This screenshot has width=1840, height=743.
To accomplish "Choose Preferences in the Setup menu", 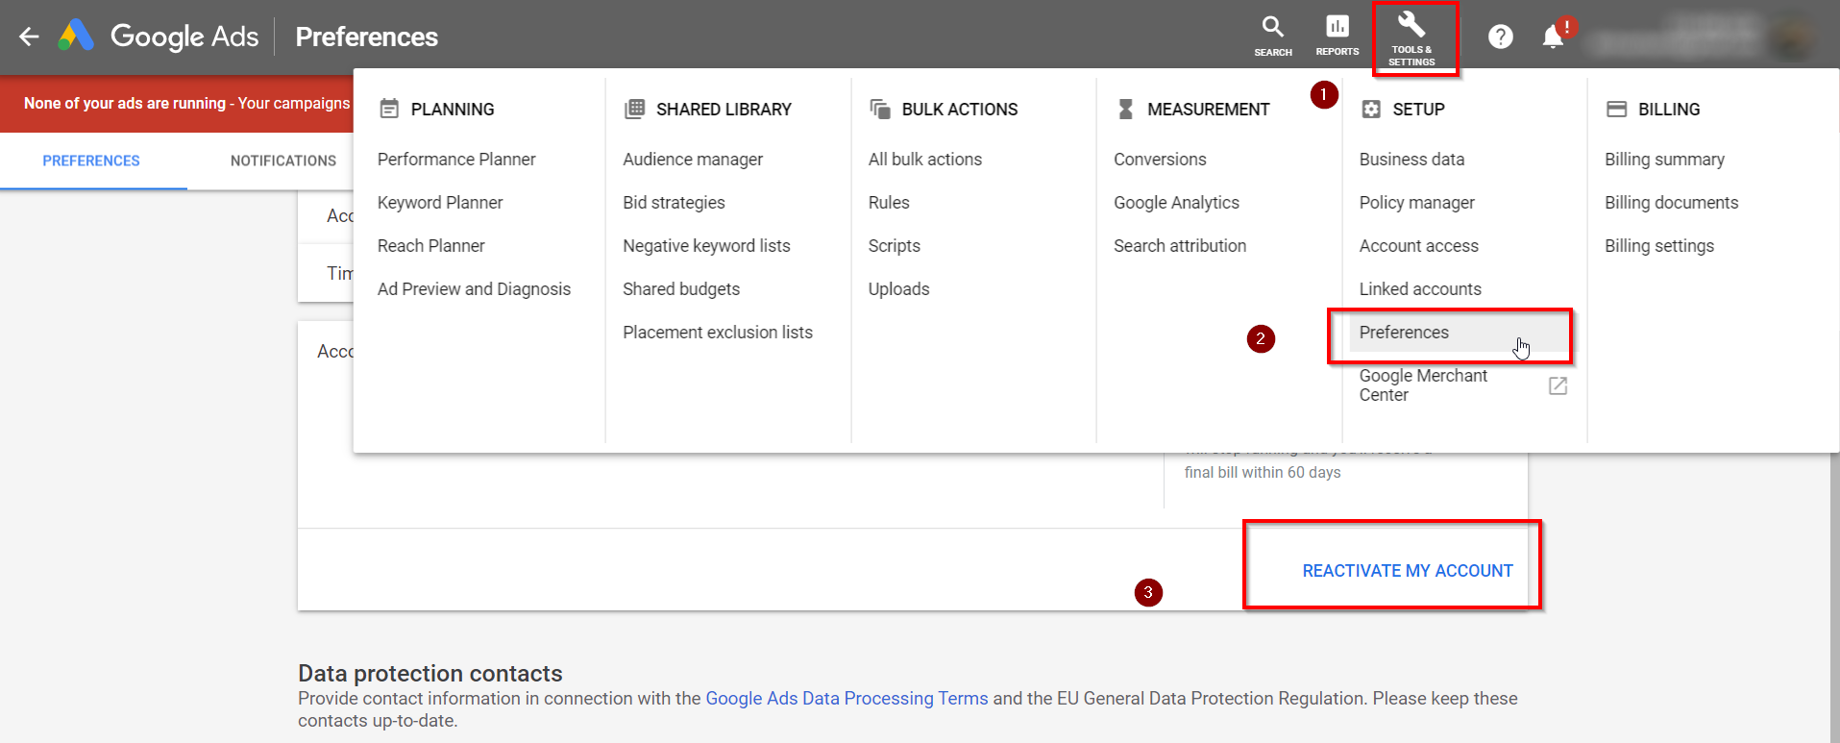I will tap(1404, 333).
